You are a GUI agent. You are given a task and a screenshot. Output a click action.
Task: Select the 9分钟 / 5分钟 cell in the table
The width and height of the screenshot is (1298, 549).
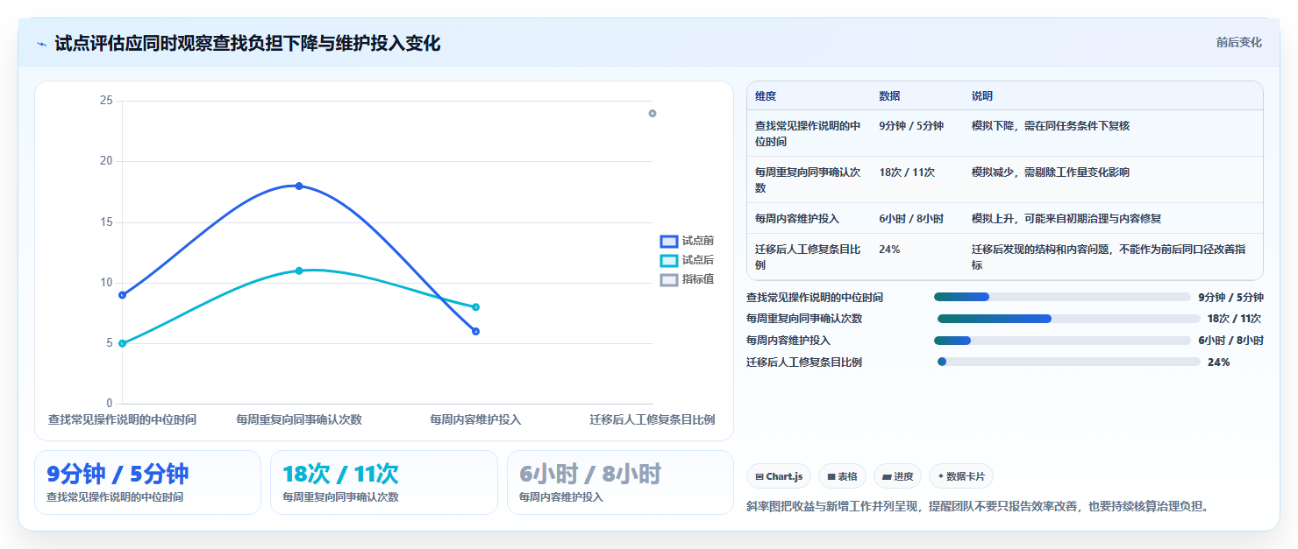point(911,125)
